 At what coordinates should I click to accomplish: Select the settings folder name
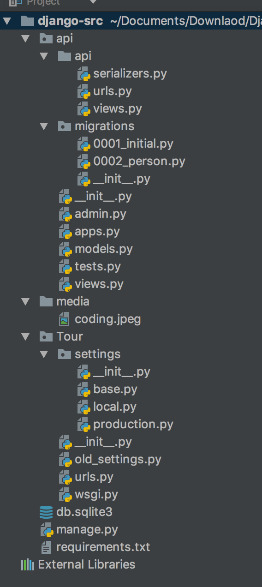(x=98, y=354)
